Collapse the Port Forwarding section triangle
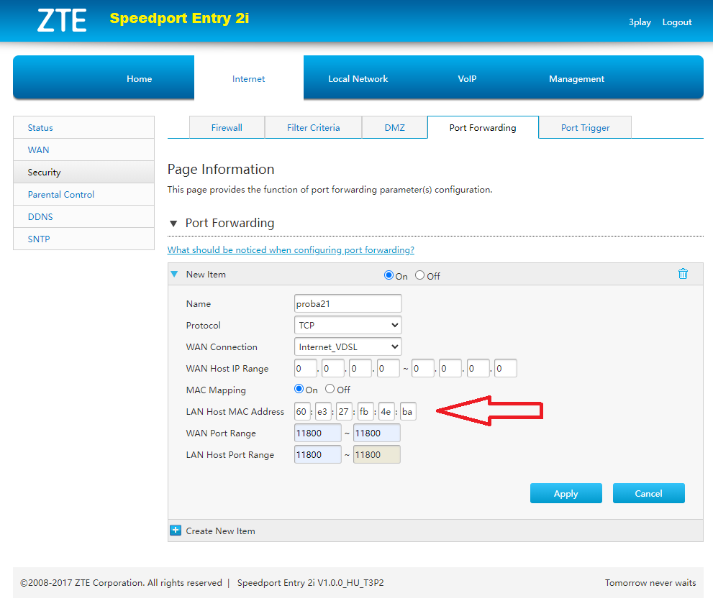This screenshot has height=606, width=713. pyautogui.click(x=173, y=223)
